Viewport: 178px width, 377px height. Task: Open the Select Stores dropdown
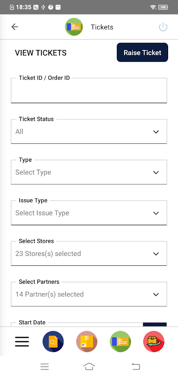pyautogui.click(x=89, y=254)
